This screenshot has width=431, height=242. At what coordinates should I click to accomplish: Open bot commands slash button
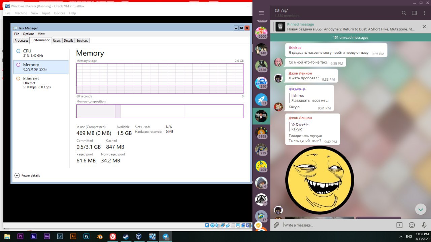pos(399,225)
